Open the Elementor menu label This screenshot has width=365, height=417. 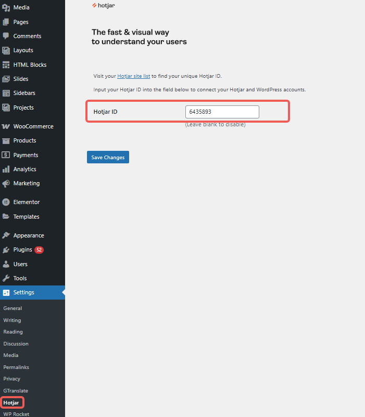tap(27, 202)
